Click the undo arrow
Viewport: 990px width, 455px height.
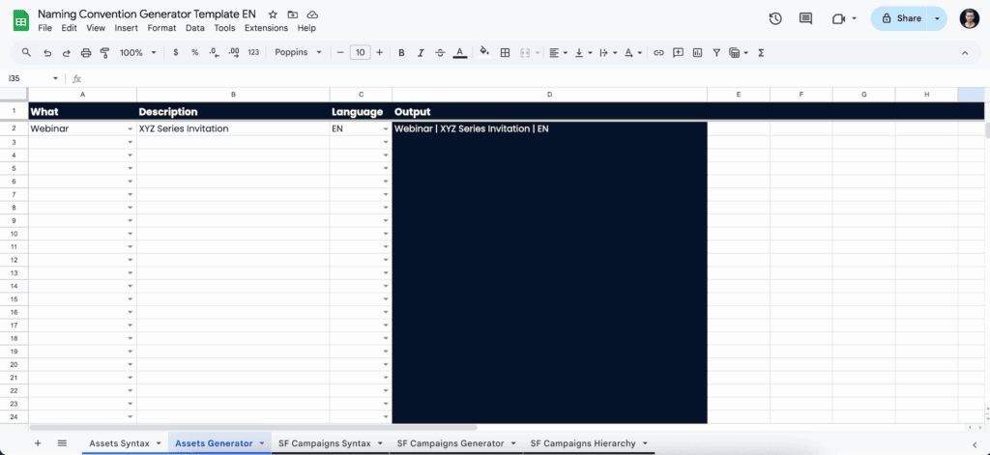click(47, 53)
